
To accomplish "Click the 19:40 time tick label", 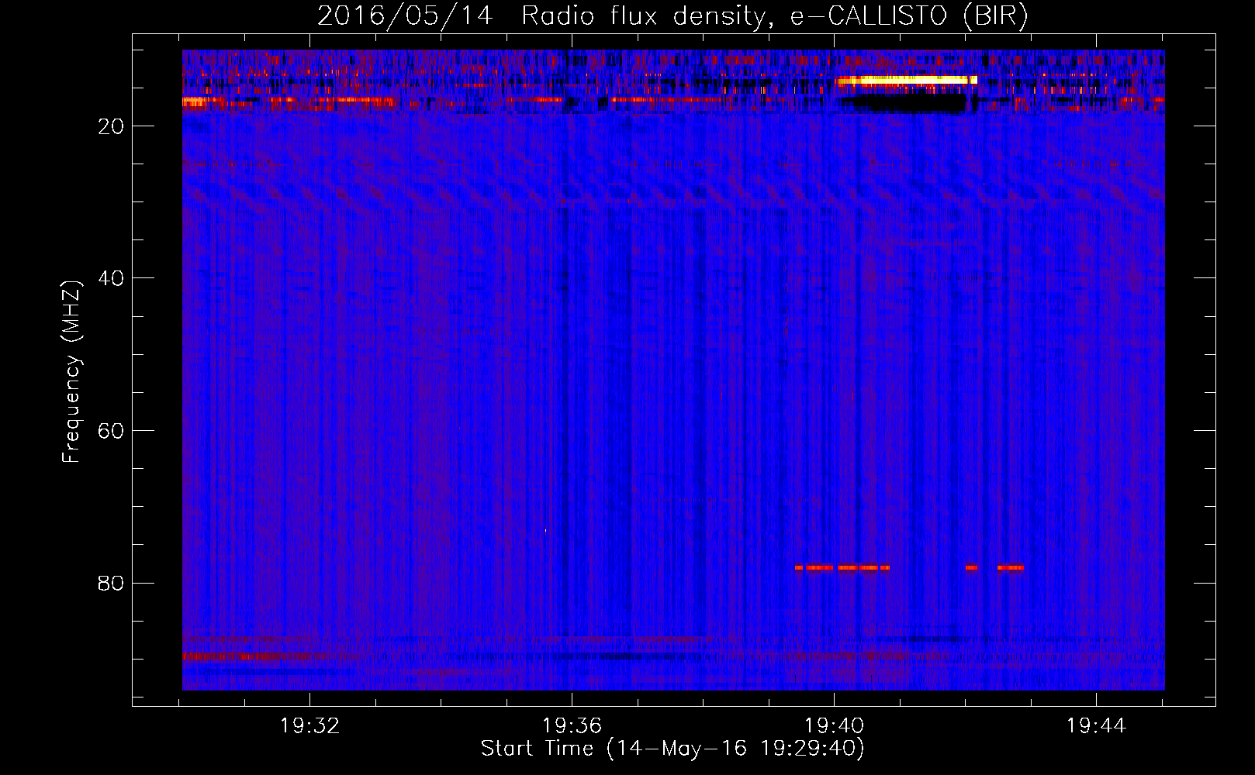I will click(834, 726).
